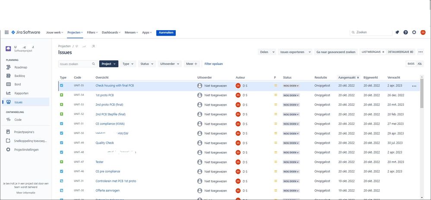Open Projectinstellingen in the sidebar
This screenshot has width=431, height=200.
click(26, 150)
